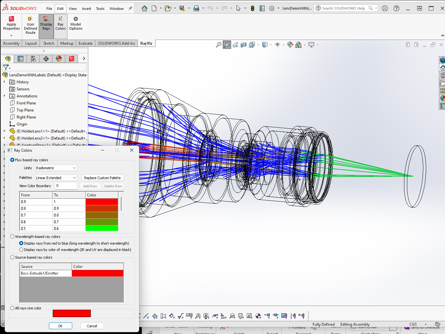This screenshot has height=334, width=445.
Task: Open the Palettes dropdown showing Linear Extended
Action: tap(56, 178)
